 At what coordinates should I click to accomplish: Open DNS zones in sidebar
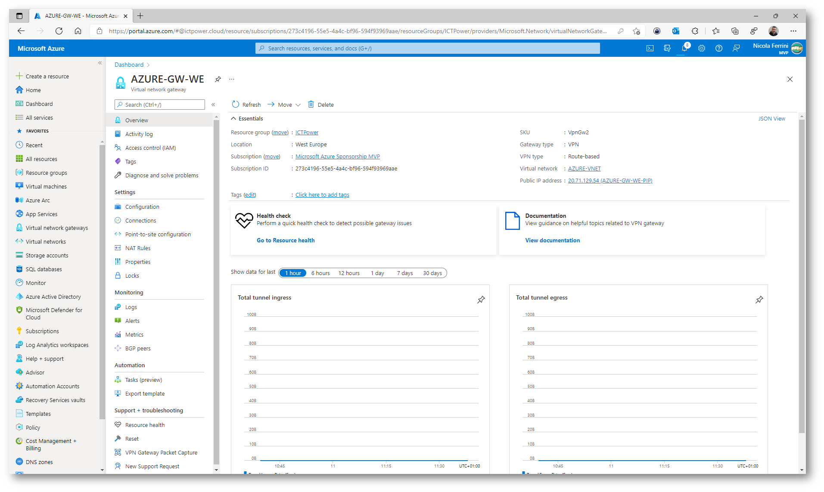coord(39,462)
